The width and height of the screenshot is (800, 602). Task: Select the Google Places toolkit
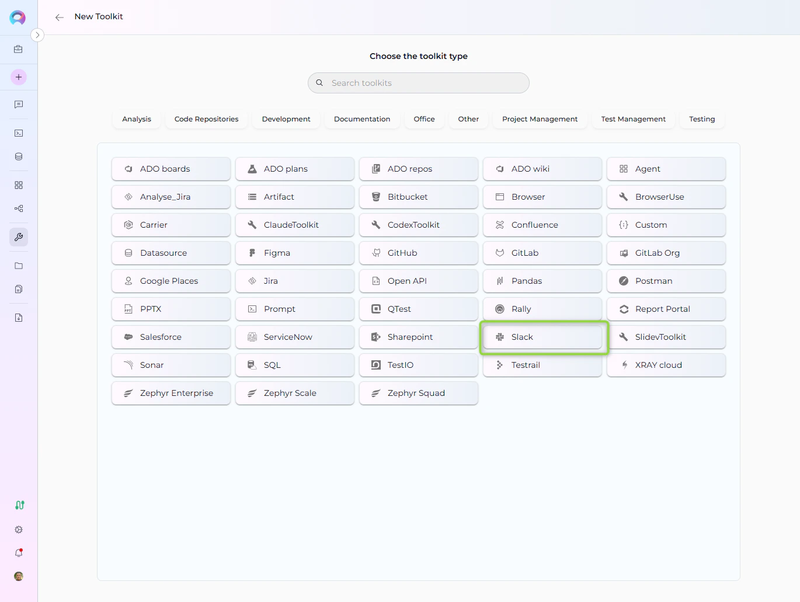click(x=171, y=281)
